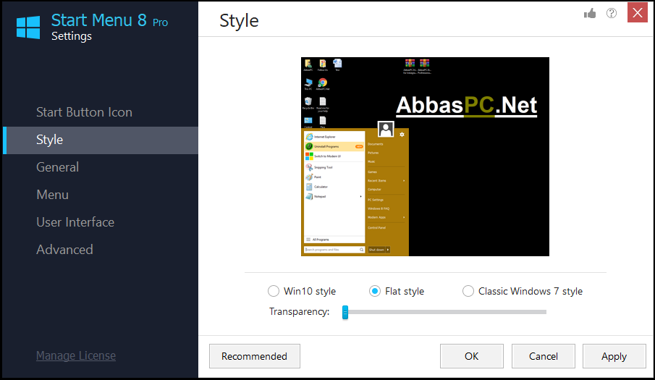
Task: Click the Transparency slider handle
Action: (345, 312)
